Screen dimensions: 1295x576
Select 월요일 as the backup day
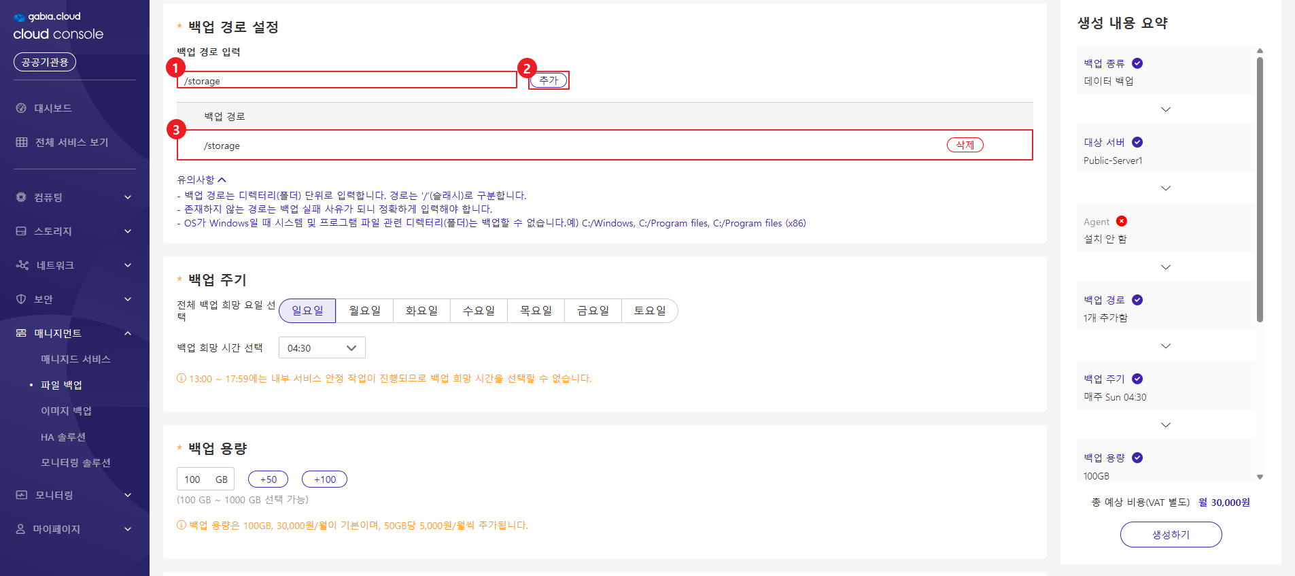pos(364,311)
